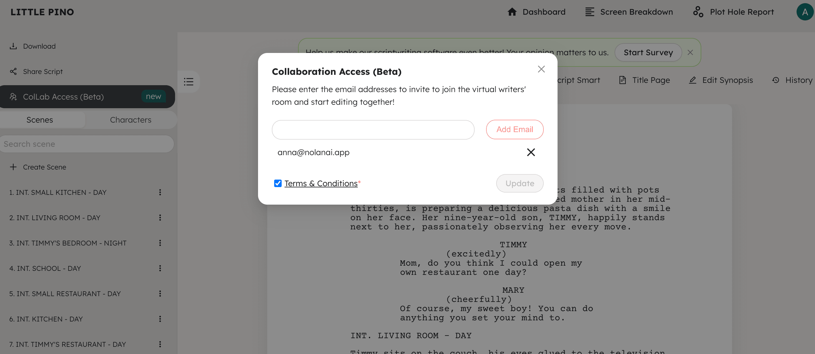Select the Scenes tab
Screen dimensions: 815x354
(x=39, y=120)
